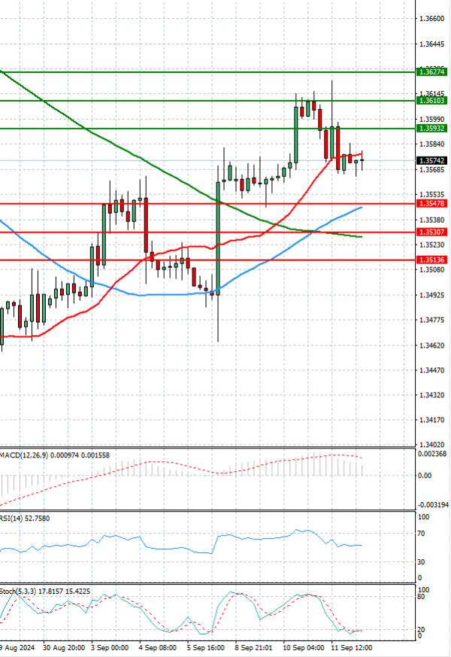Screen dimensions: 451x657
Task: Click the 8 Sep 21:01 time label
Action: pyautogui.click(x=254, y=647)
